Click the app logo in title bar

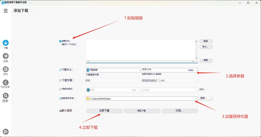(3, 3)
